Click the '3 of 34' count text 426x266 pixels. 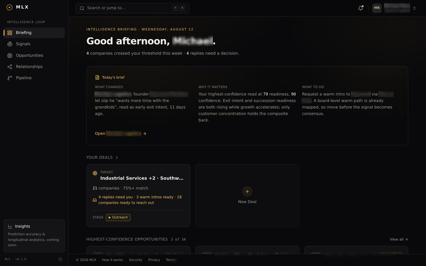point(178,240)
